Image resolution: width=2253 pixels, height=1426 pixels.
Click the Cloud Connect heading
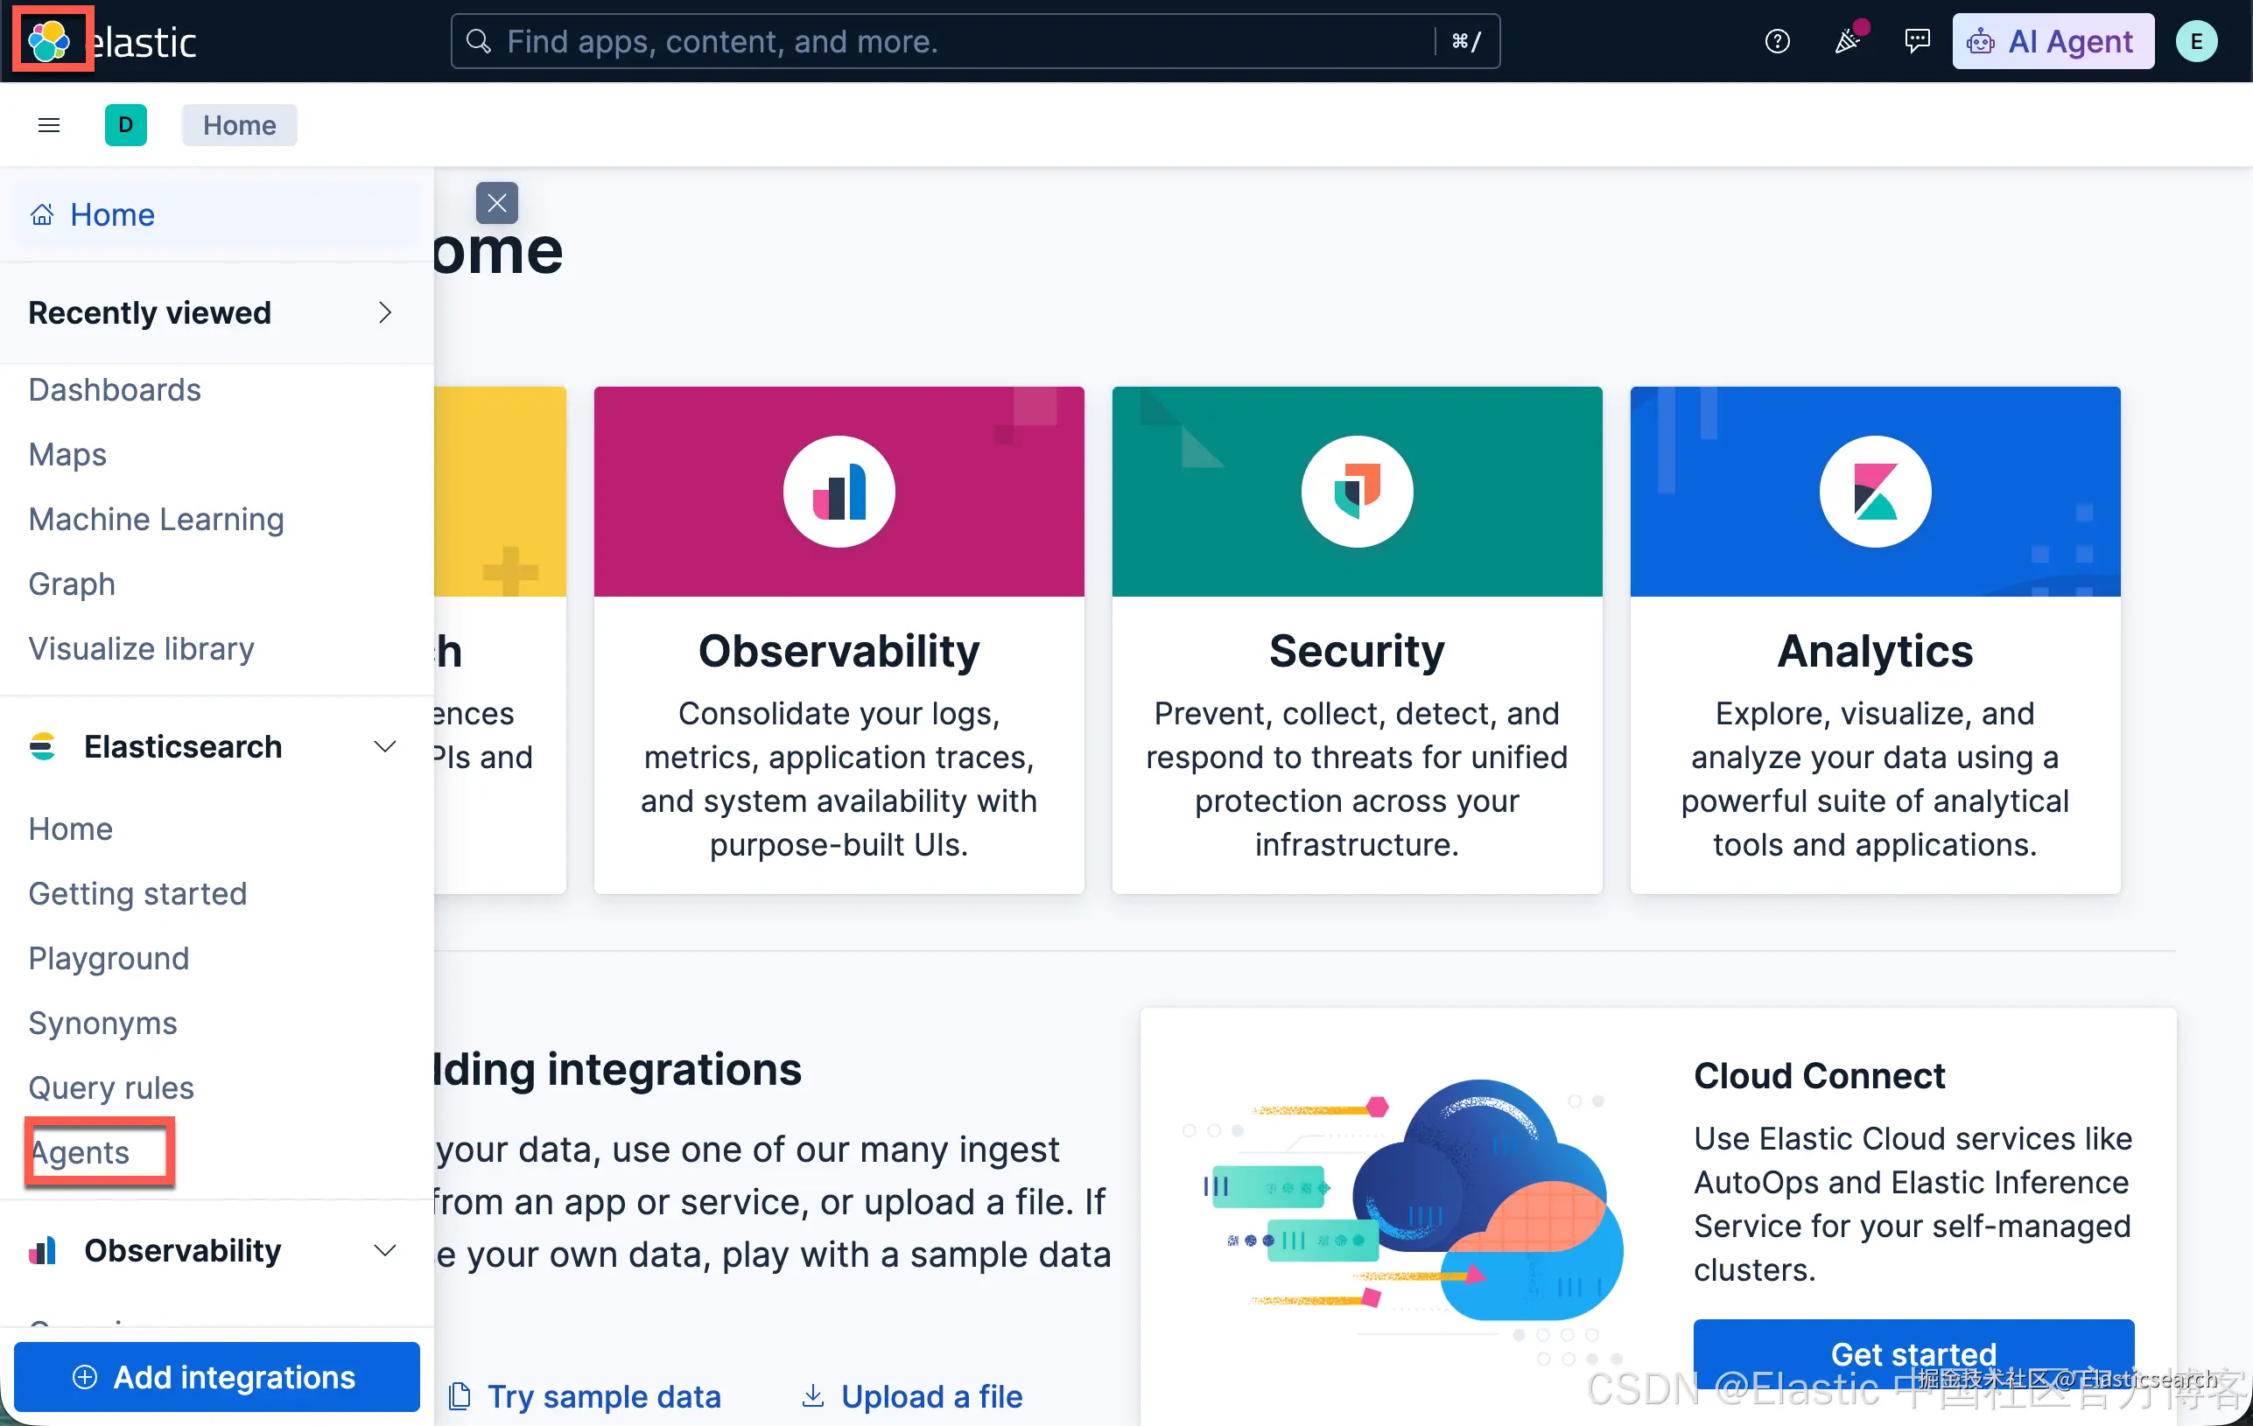(1819, 1075)
